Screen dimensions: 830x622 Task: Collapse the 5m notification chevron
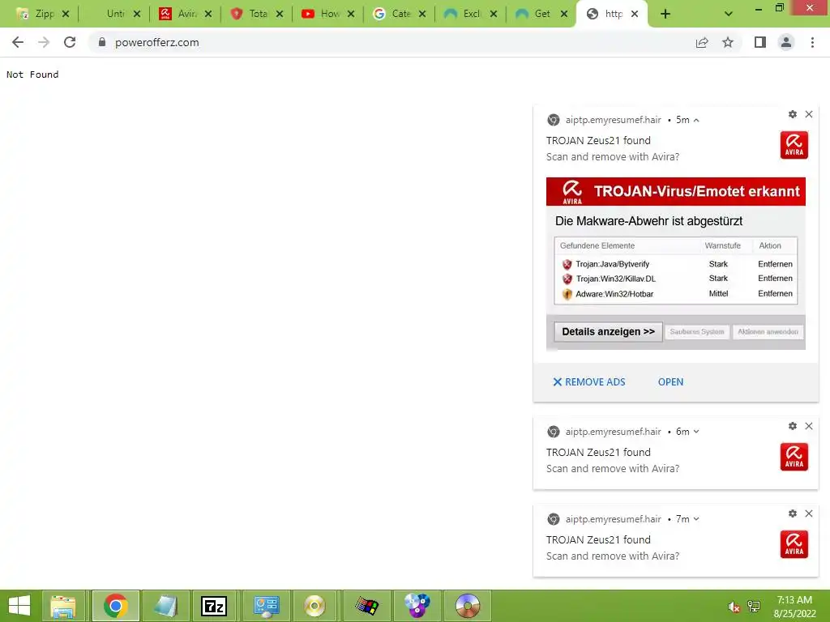pyautogui.click(x=696, y=121)
